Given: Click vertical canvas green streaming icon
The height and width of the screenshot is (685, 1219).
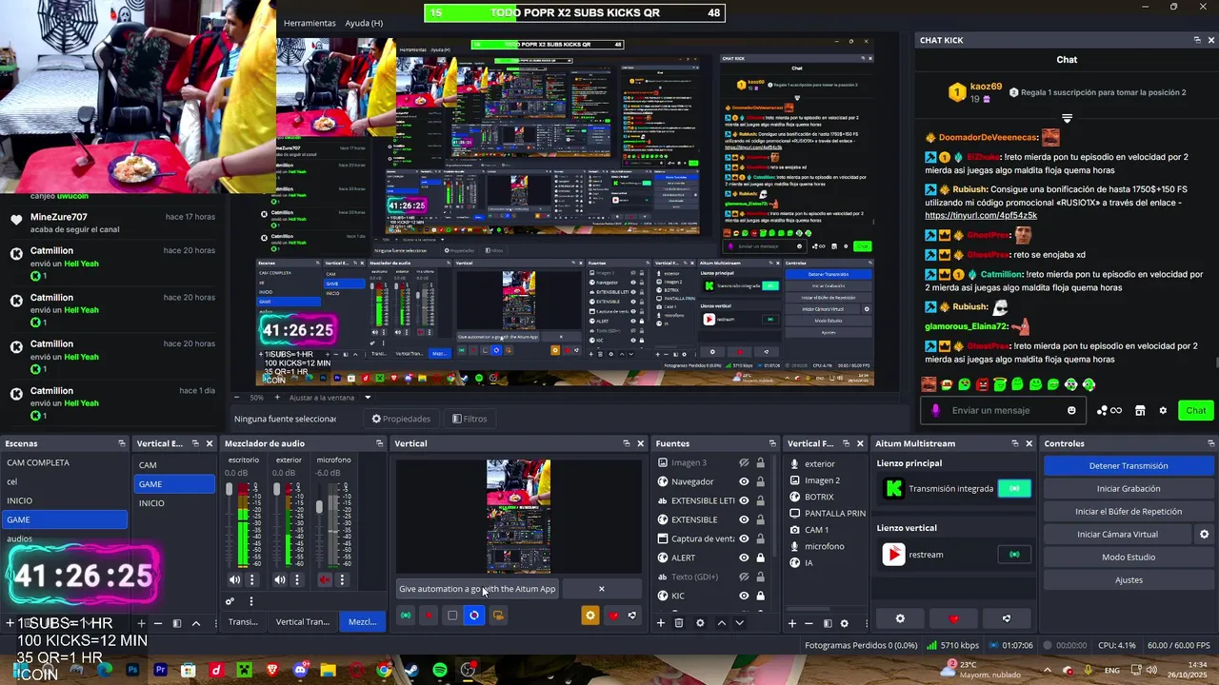Looking at the screenshot, I should [x=406, y=616].
